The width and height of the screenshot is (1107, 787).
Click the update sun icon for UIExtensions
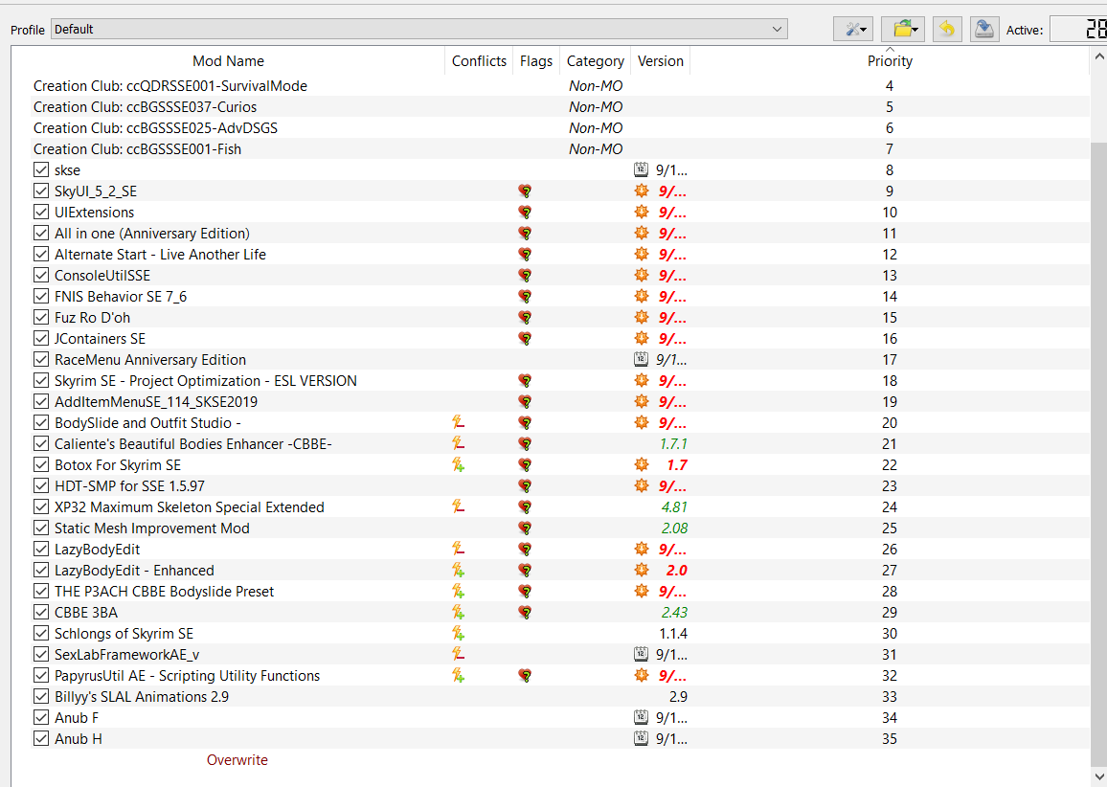tap(641, 212)
